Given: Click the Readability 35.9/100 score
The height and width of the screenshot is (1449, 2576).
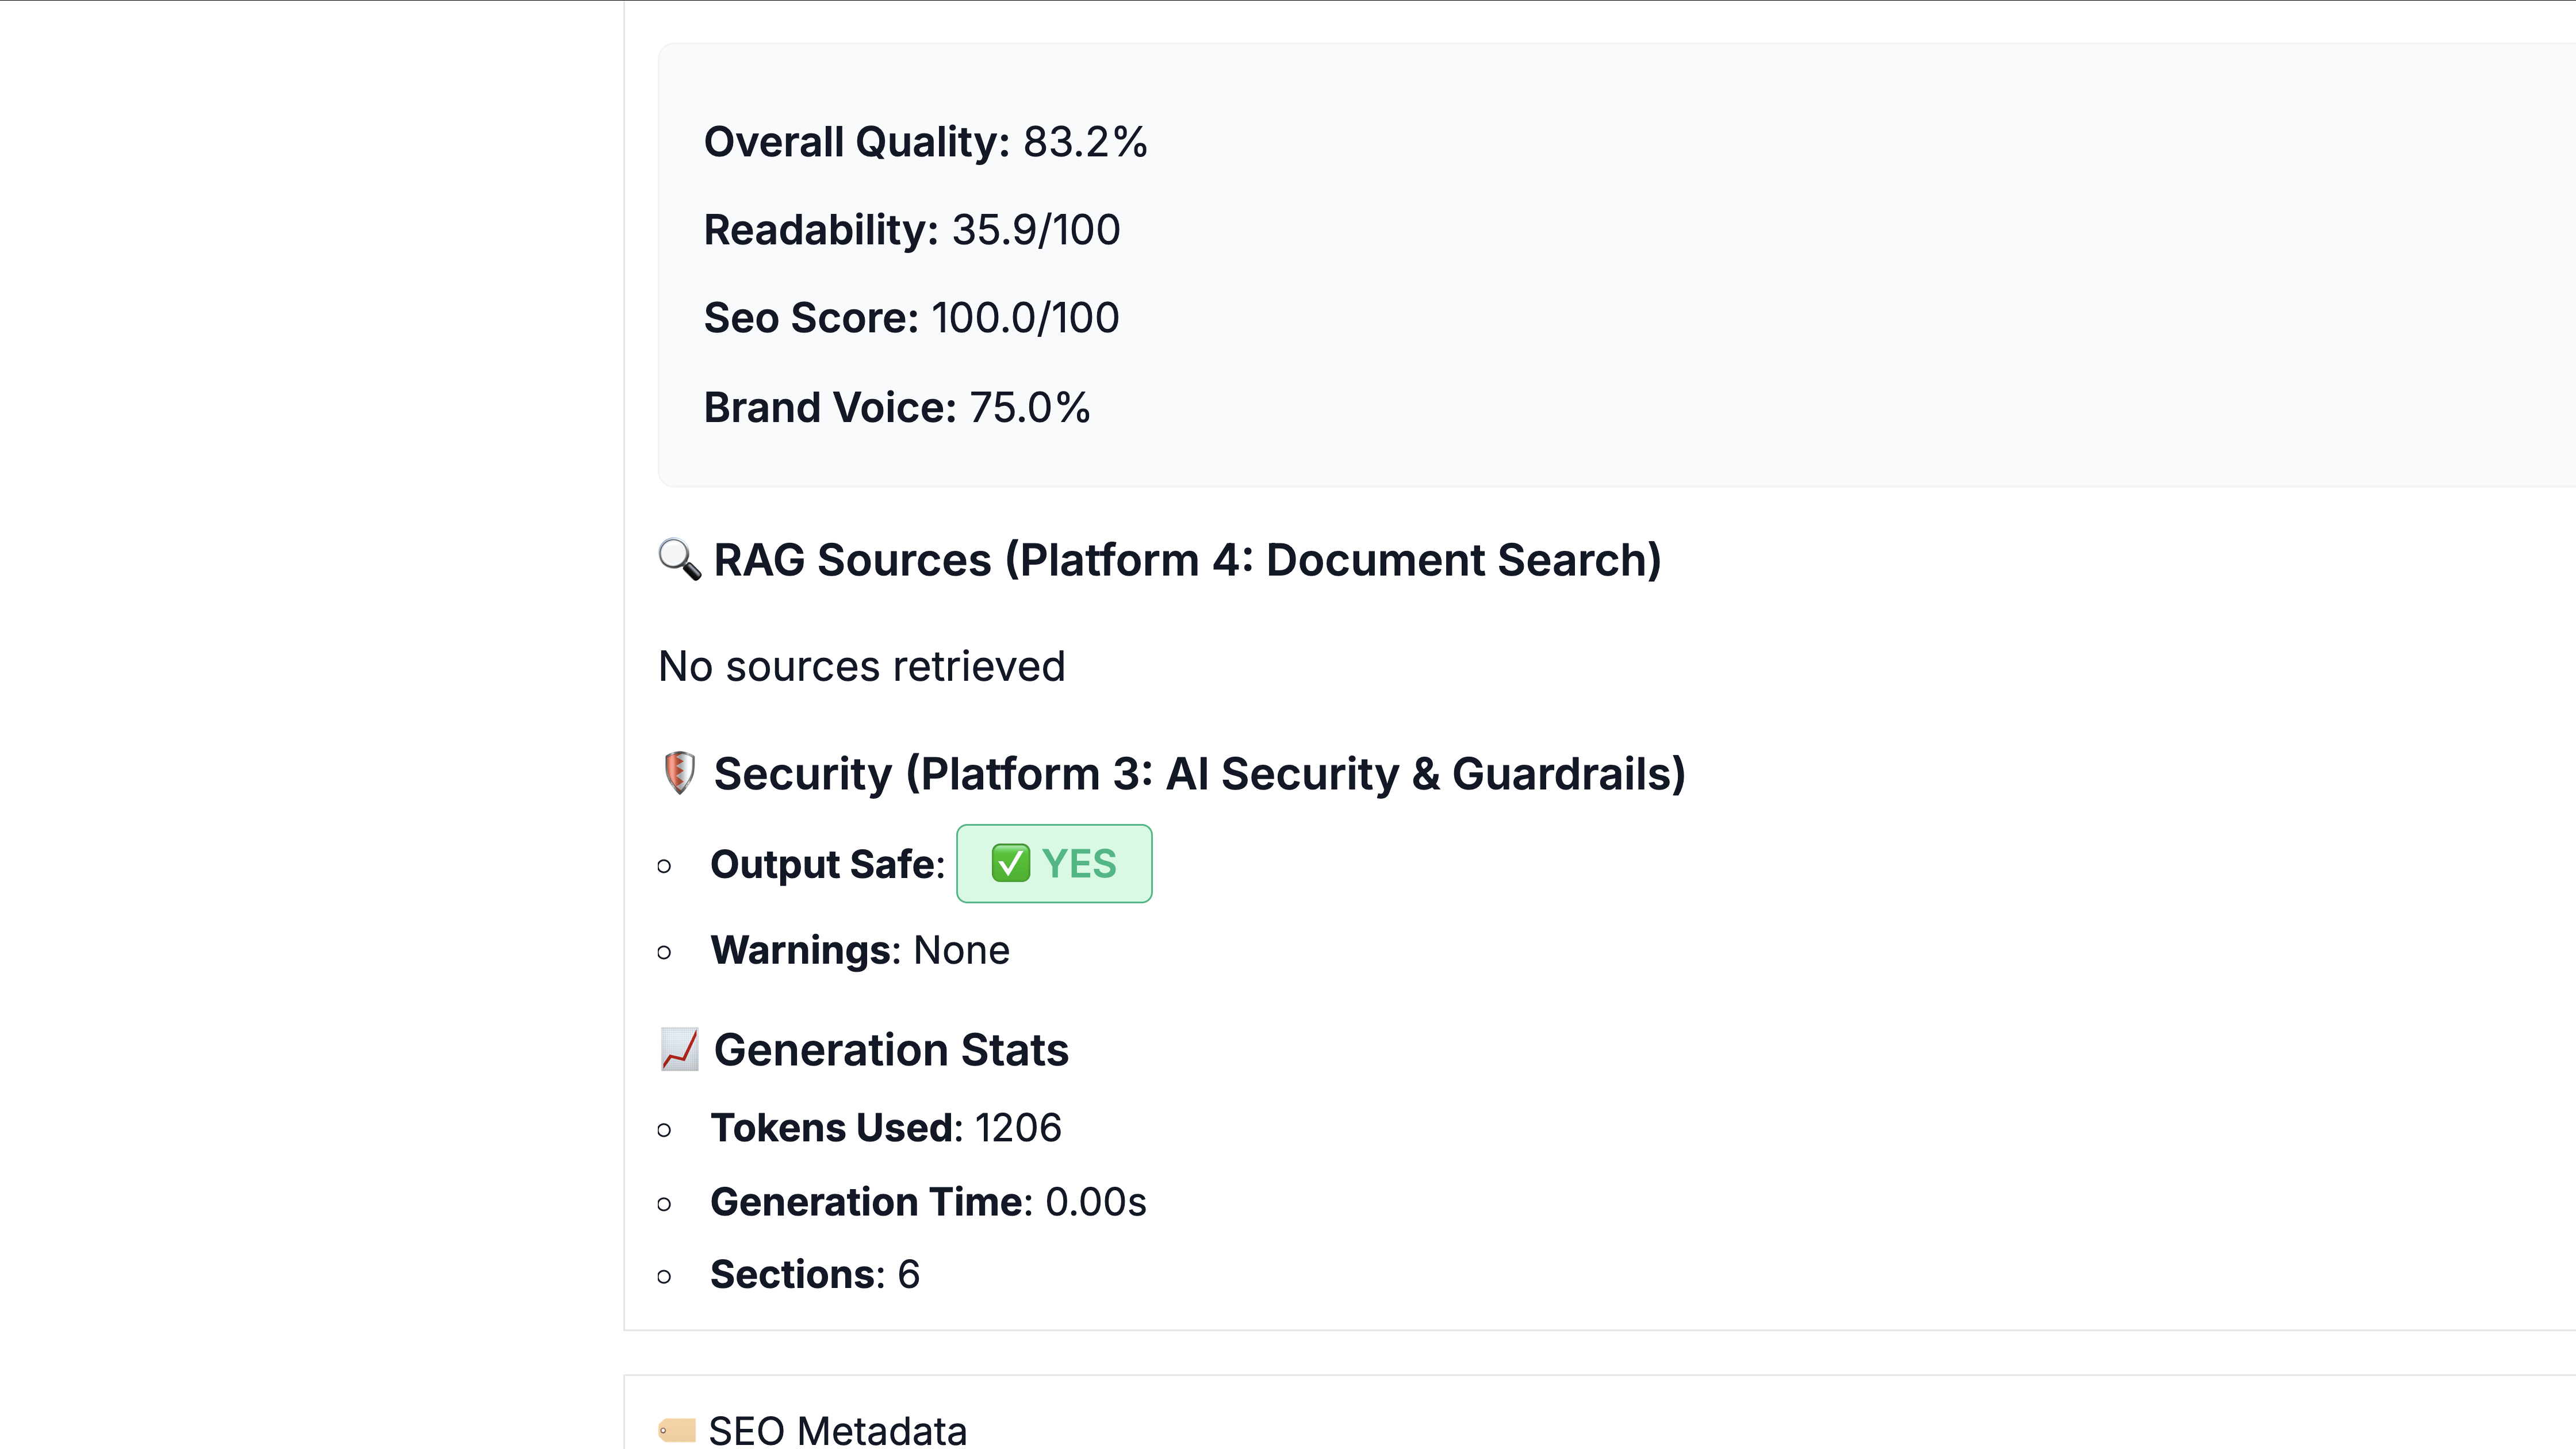Looking at the screenshot, I should pyautogui.click(x=911, y=229).
